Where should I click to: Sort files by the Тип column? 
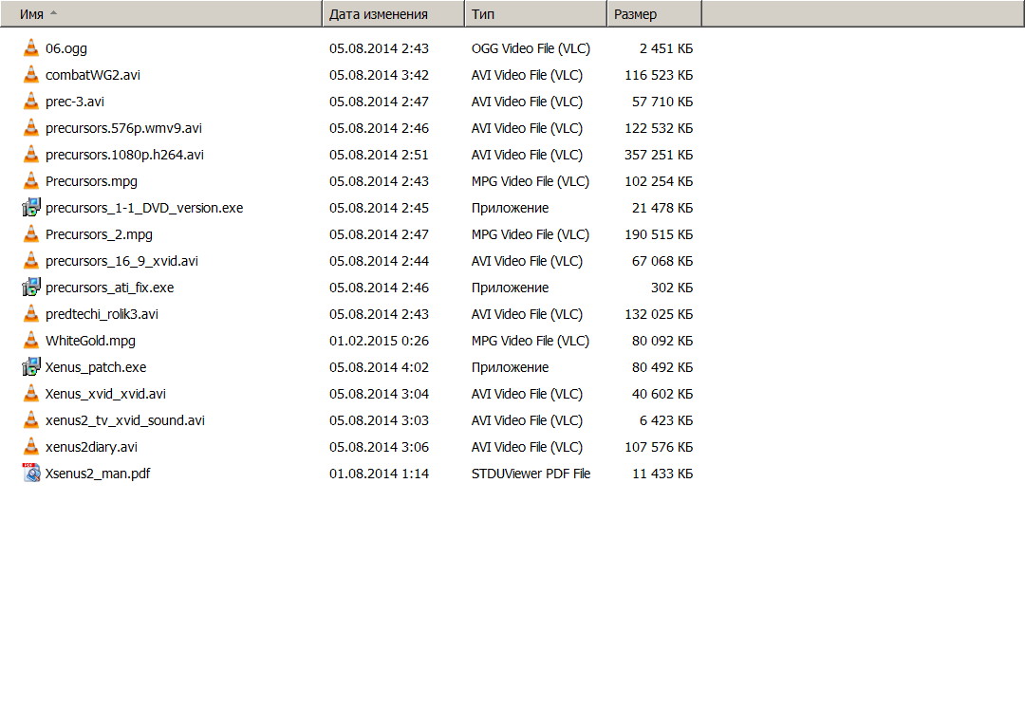(x=536, y=13)
